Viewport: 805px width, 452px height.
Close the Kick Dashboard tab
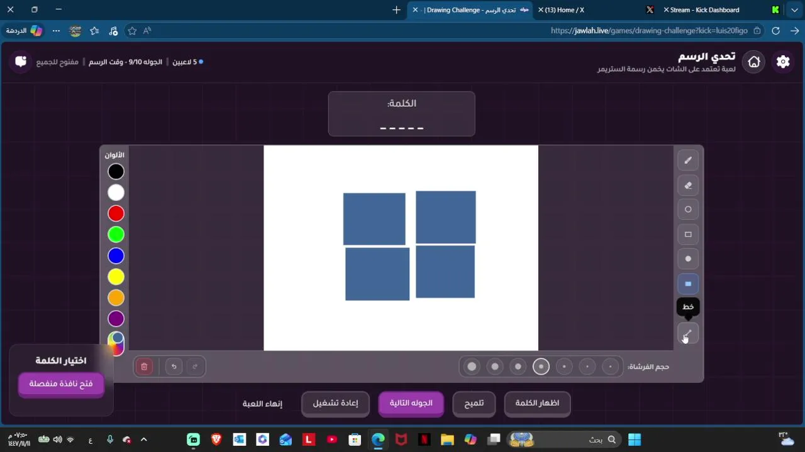point(666,10)
